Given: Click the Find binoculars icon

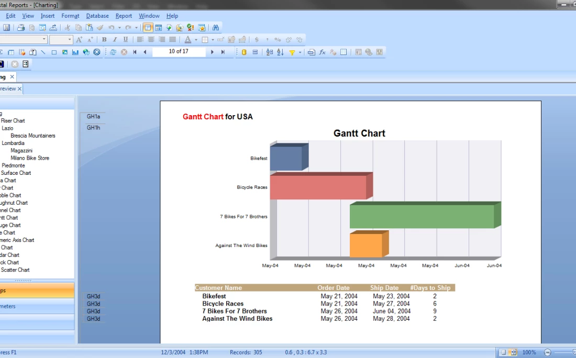Looking at the screenshot, I should (x=215, y=28).
